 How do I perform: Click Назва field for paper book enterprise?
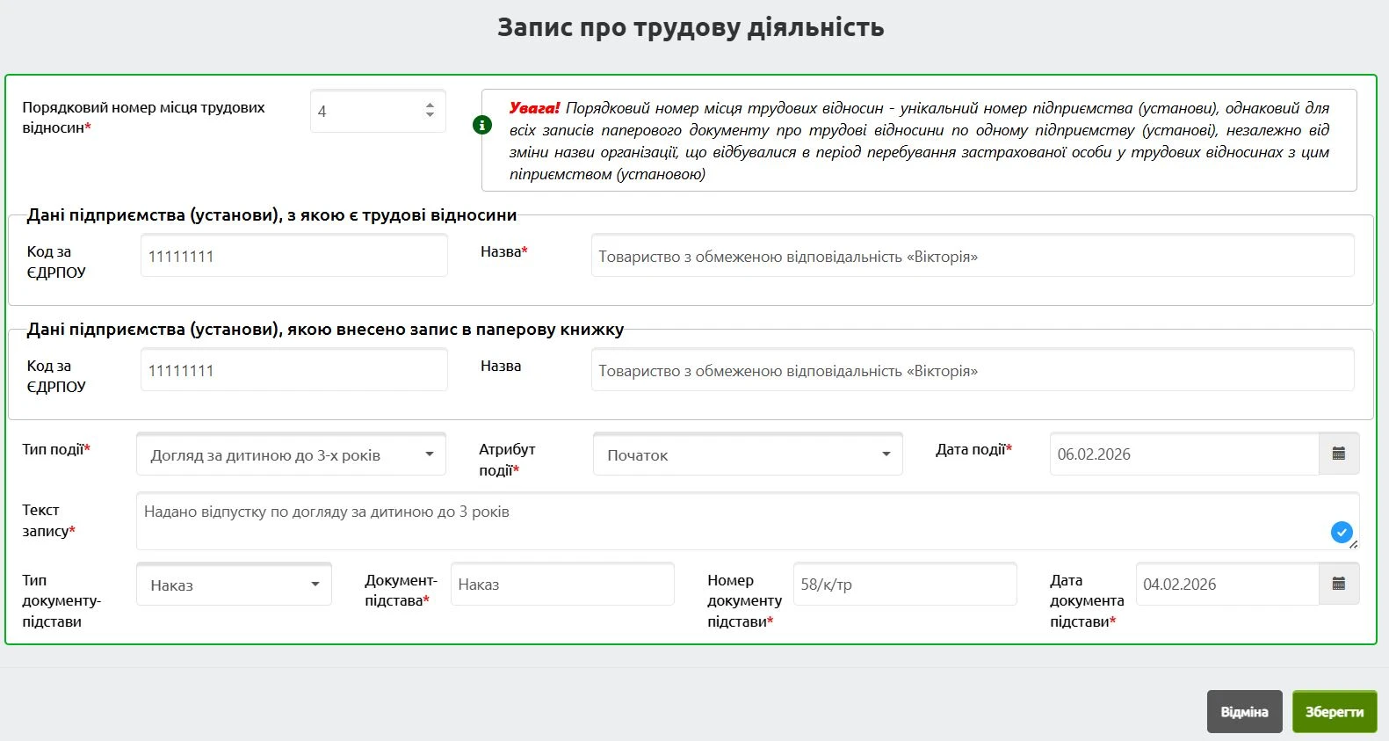tap(972, 371)
